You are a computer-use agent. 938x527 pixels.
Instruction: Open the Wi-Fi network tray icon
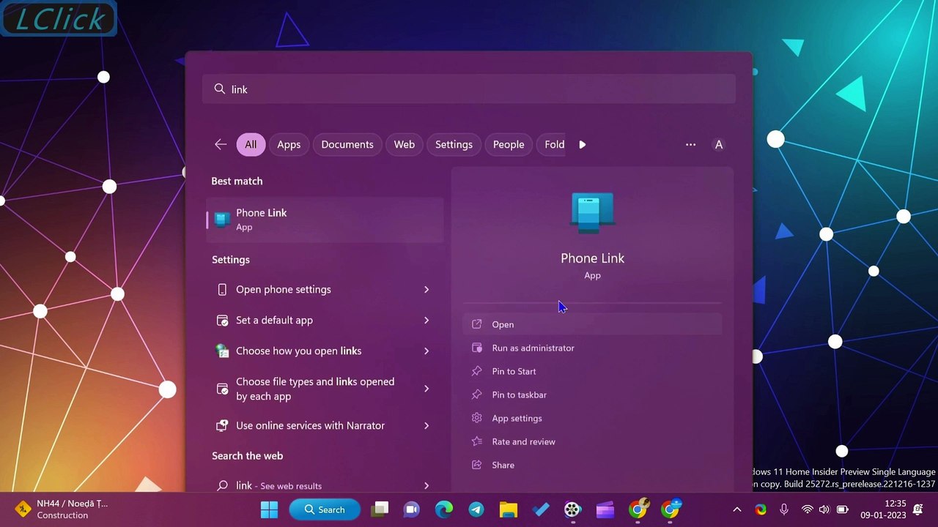[x=807, y=509]
